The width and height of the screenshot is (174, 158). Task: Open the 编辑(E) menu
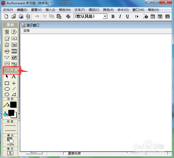tap(22, 10)
